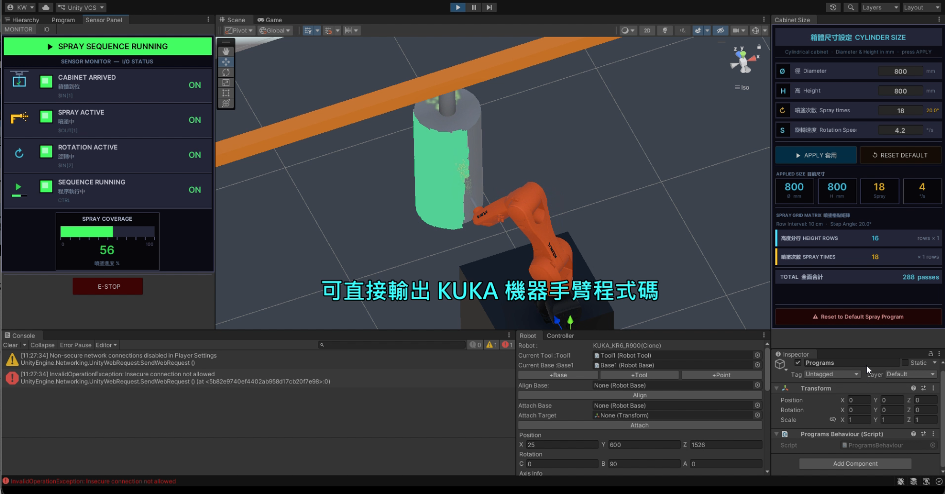
Task: Toggle scene audio mute icon
Action: coord(682,30)
